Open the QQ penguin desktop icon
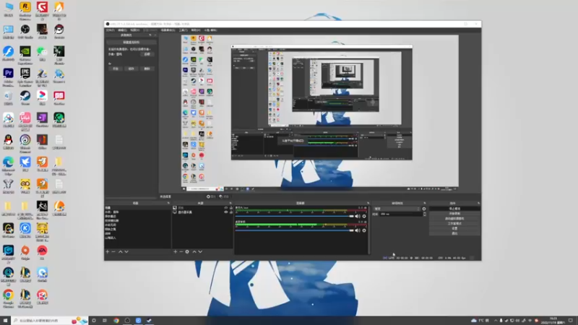578x325 pixels. (x=8, y=142)
